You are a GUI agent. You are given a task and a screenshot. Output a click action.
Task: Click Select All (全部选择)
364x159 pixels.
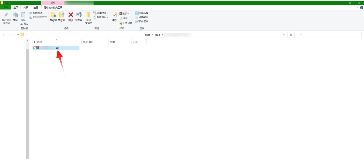(142, 13)
